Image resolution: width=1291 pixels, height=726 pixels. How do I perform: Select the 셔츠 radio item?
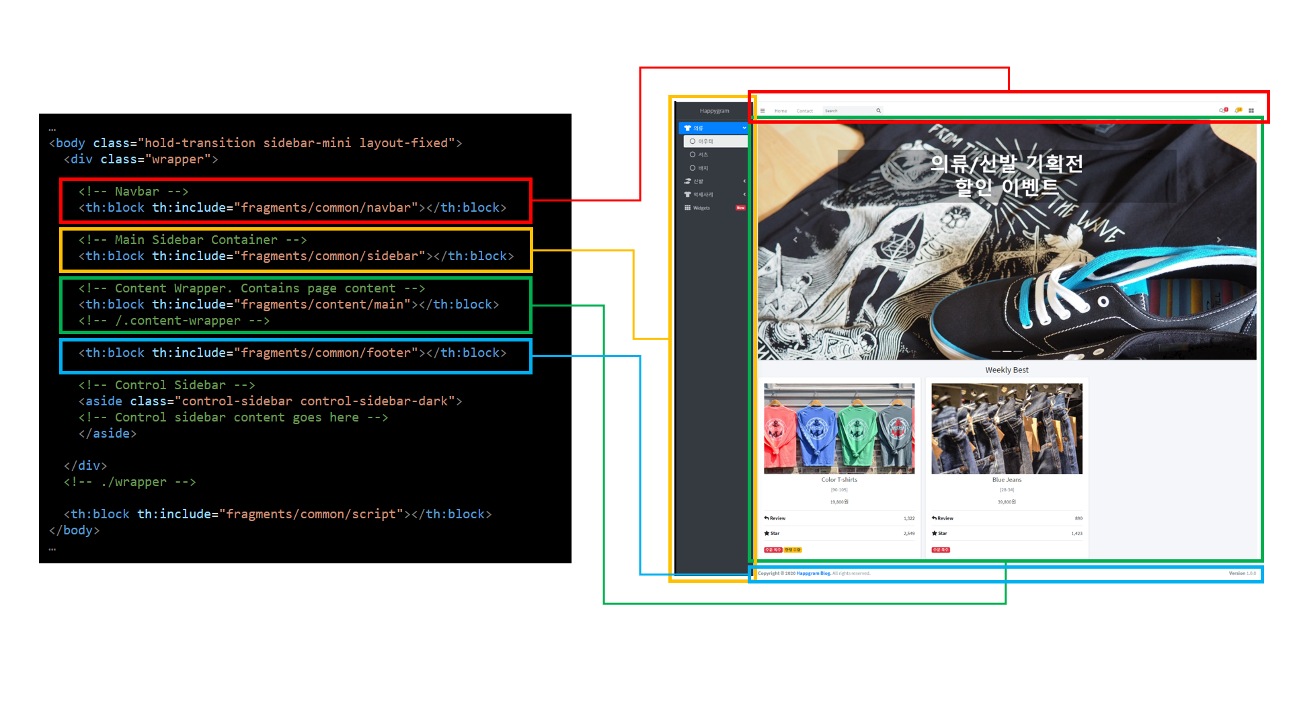pos(693,155)
